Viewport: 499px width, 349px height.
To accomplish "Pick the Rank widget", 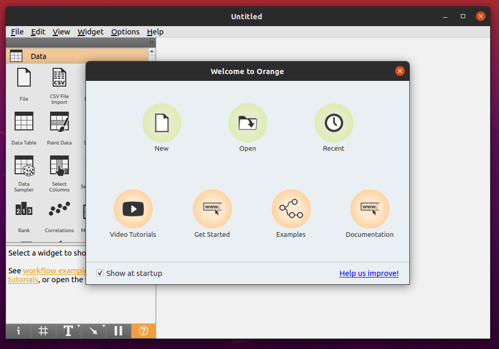I will pyautogui.click(x=24, y=216).
